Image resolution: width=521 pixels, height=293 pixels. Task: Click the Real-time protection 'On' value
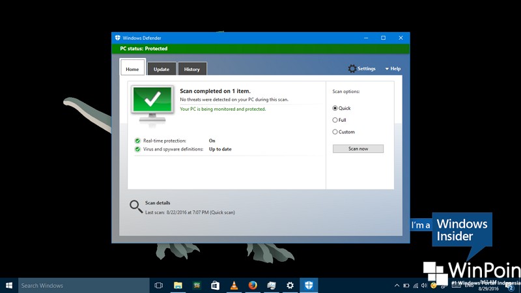(212, 141)
